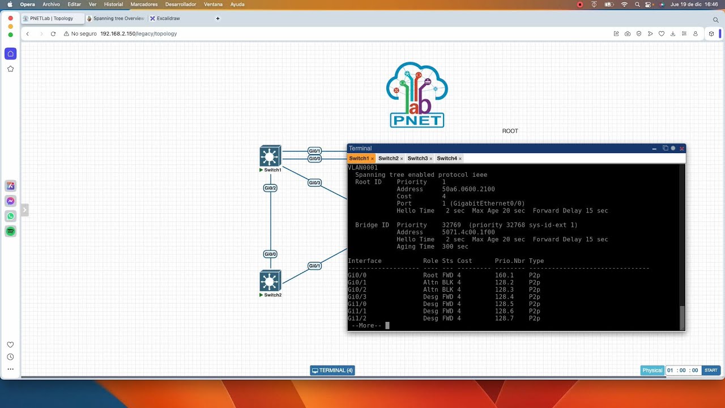The height and width of the screenshot is (408, 725).
Task: Open Easy Setup sliders icon
Action: click(x=684, y=33)
